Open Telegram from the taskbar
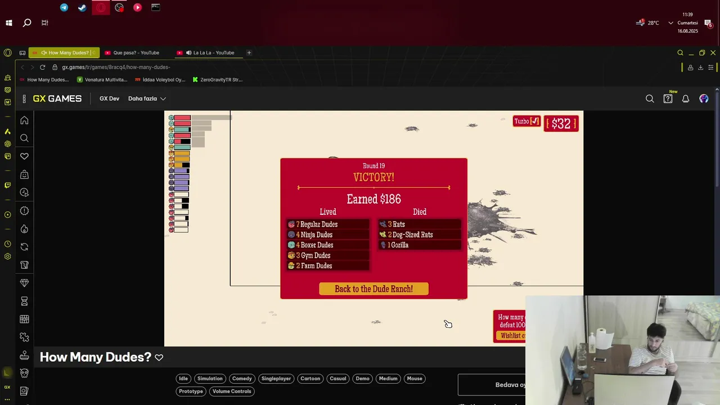This screenshot has height=405, width=720. pos(64,8)
